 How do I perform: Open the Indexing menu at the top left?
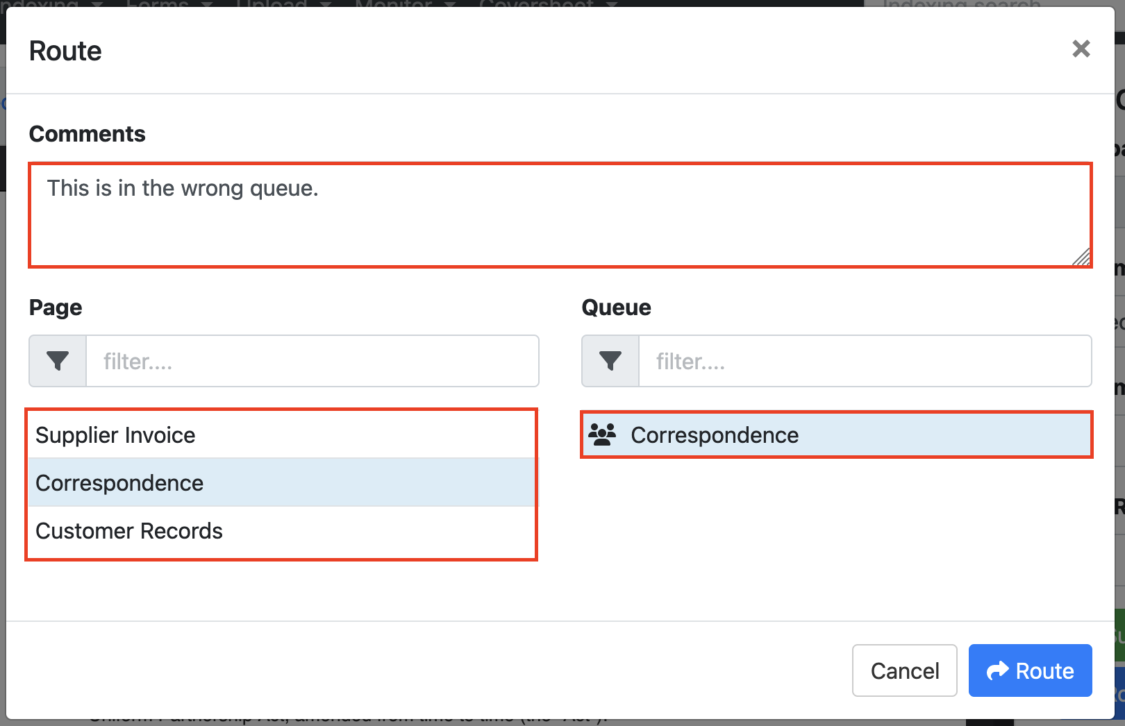[x=50, y=3]
